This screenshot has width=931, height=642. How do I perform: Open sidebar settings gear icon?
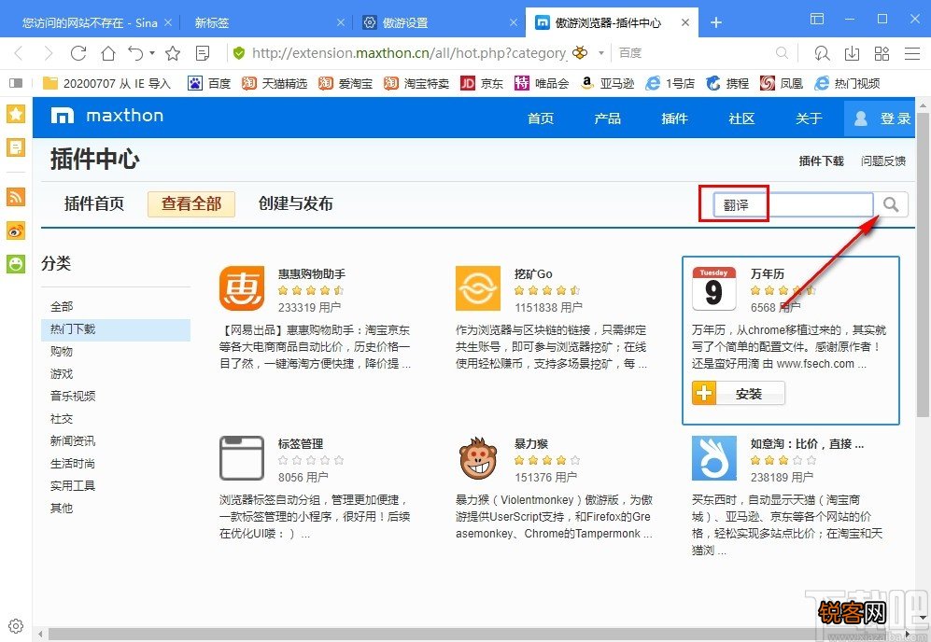click(x=16, y=625)
